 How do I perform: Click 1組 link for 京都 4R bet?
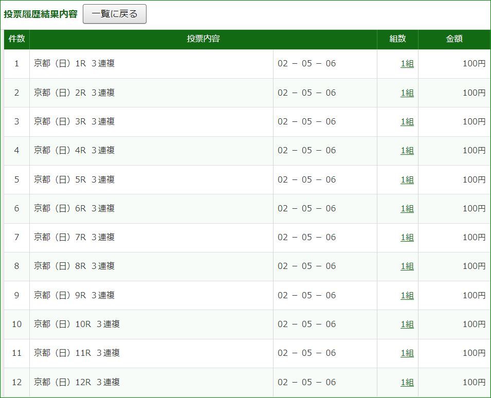point(407,151)
